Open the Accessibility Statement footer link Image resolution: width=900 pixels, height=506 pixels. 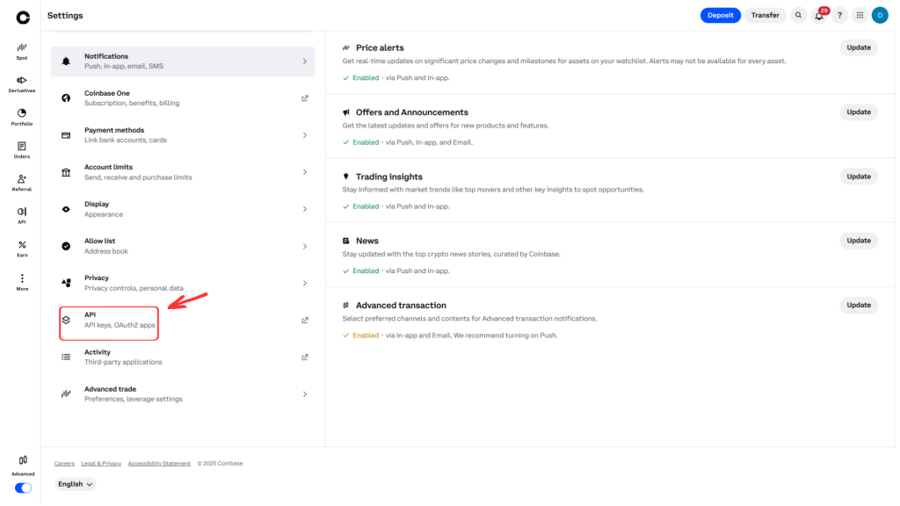pyautogui.click(x=159, y=464)
